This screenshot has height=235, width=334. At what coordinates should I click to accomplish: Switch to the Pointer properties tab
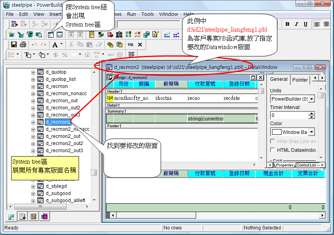point(300,80)
